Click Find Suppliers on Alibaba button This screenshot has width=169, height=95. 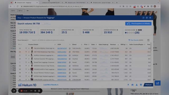click(x=138, y=23)
